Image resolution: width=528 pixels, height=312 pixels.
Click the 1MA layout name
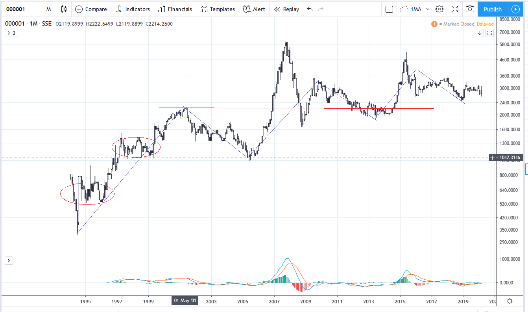[416, 9]
